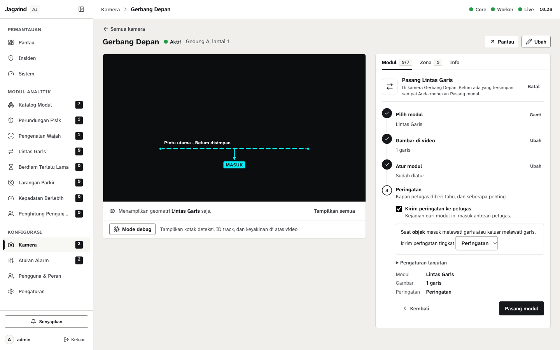Open Katalog Modul icon
The image size is (560, 350).
[x=11, y=105]
